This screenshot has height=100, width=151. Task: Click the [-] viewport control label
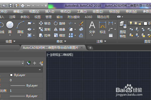click(49, 55)
